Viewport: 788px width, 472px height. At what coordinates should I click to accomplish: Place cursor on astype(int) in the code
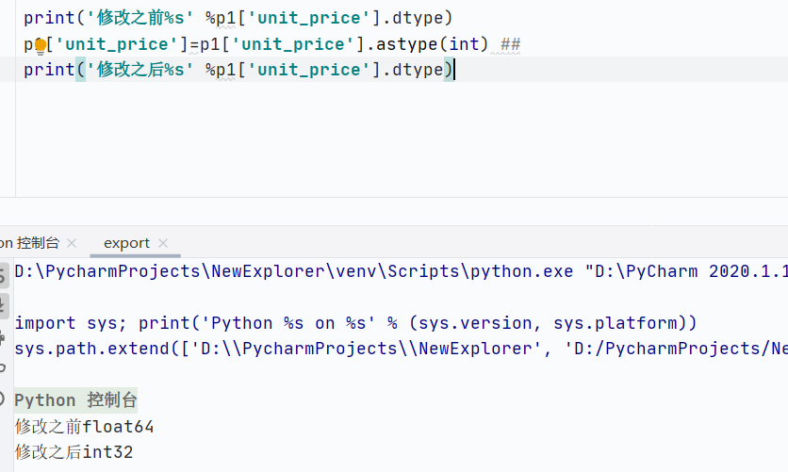[432, 44]
